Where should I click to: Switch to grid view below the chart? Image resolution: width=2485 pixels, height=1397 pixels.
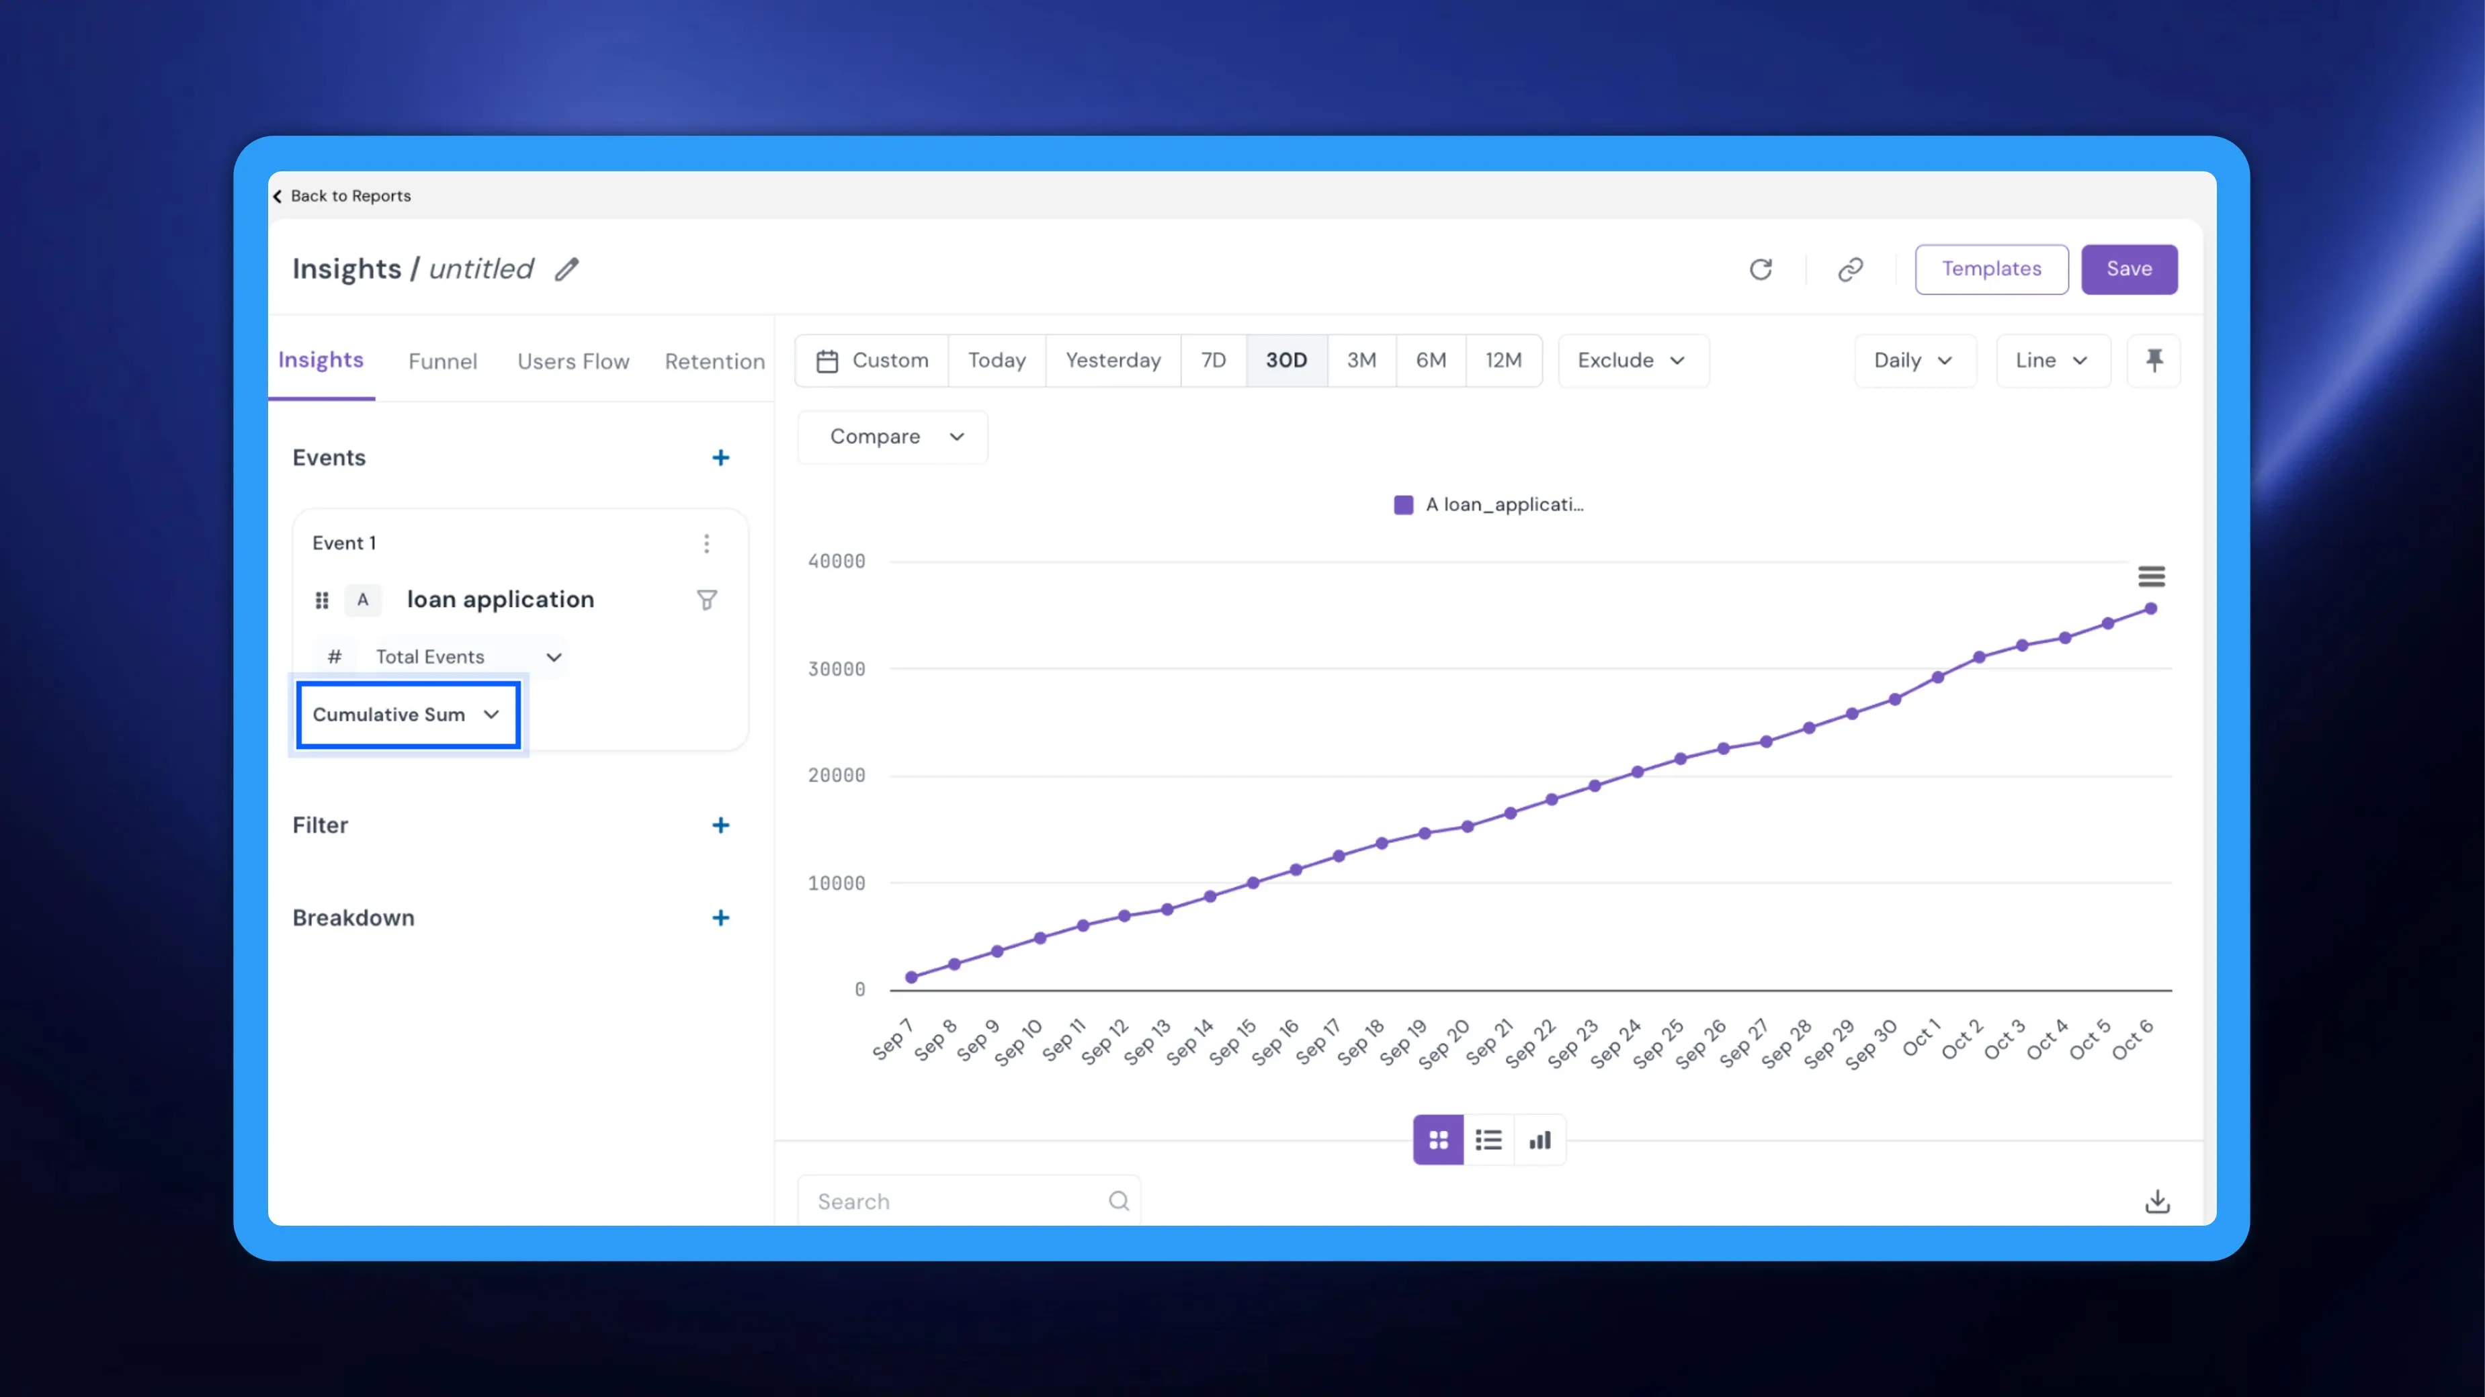point(1438,1140)
